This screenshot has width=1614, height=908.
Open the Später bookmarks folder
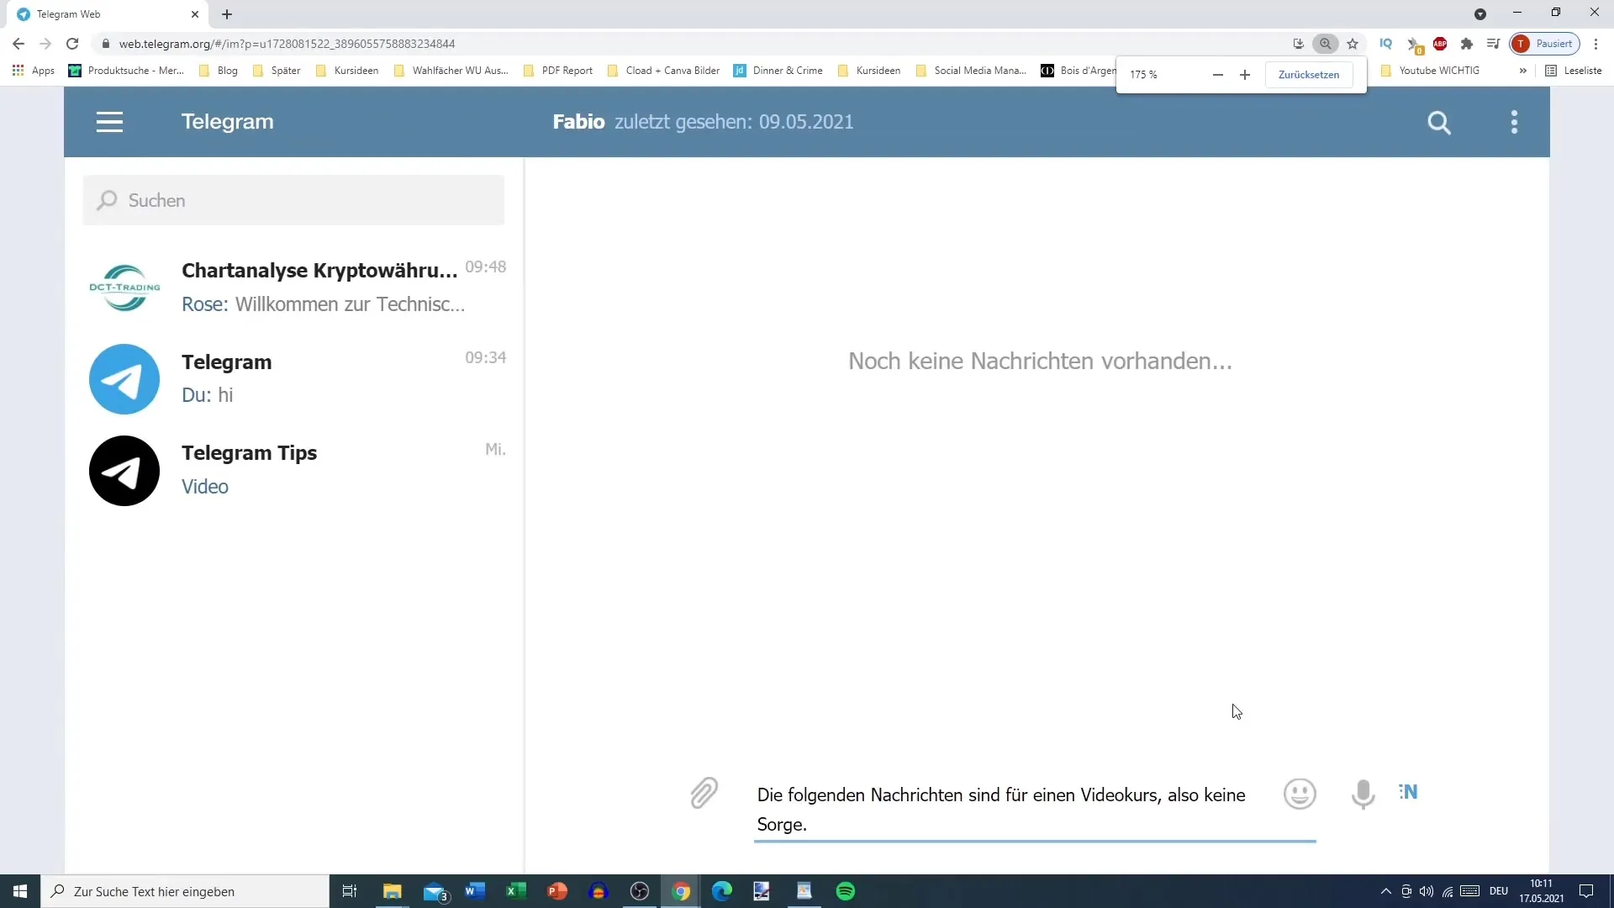tap(277, 71)
